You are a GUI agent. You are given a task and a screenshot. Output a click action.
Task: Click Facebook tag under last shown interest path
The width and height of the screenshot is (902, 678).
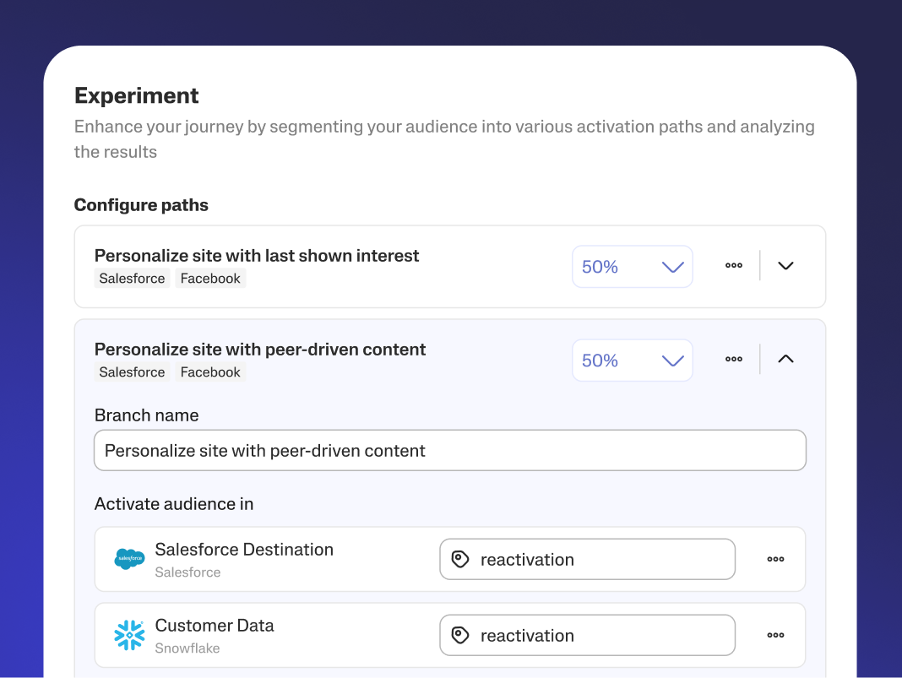(210, 279)
